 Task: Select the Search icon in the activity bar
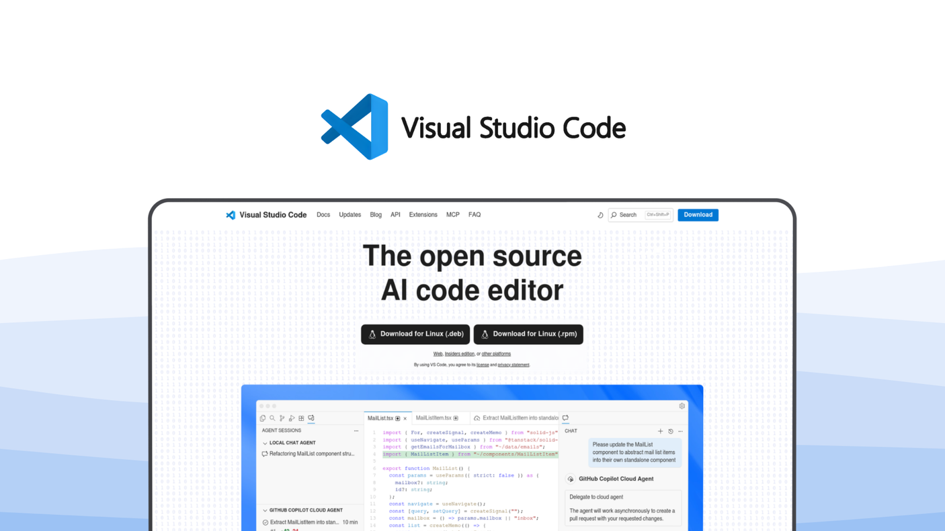(x=272, y=418)
